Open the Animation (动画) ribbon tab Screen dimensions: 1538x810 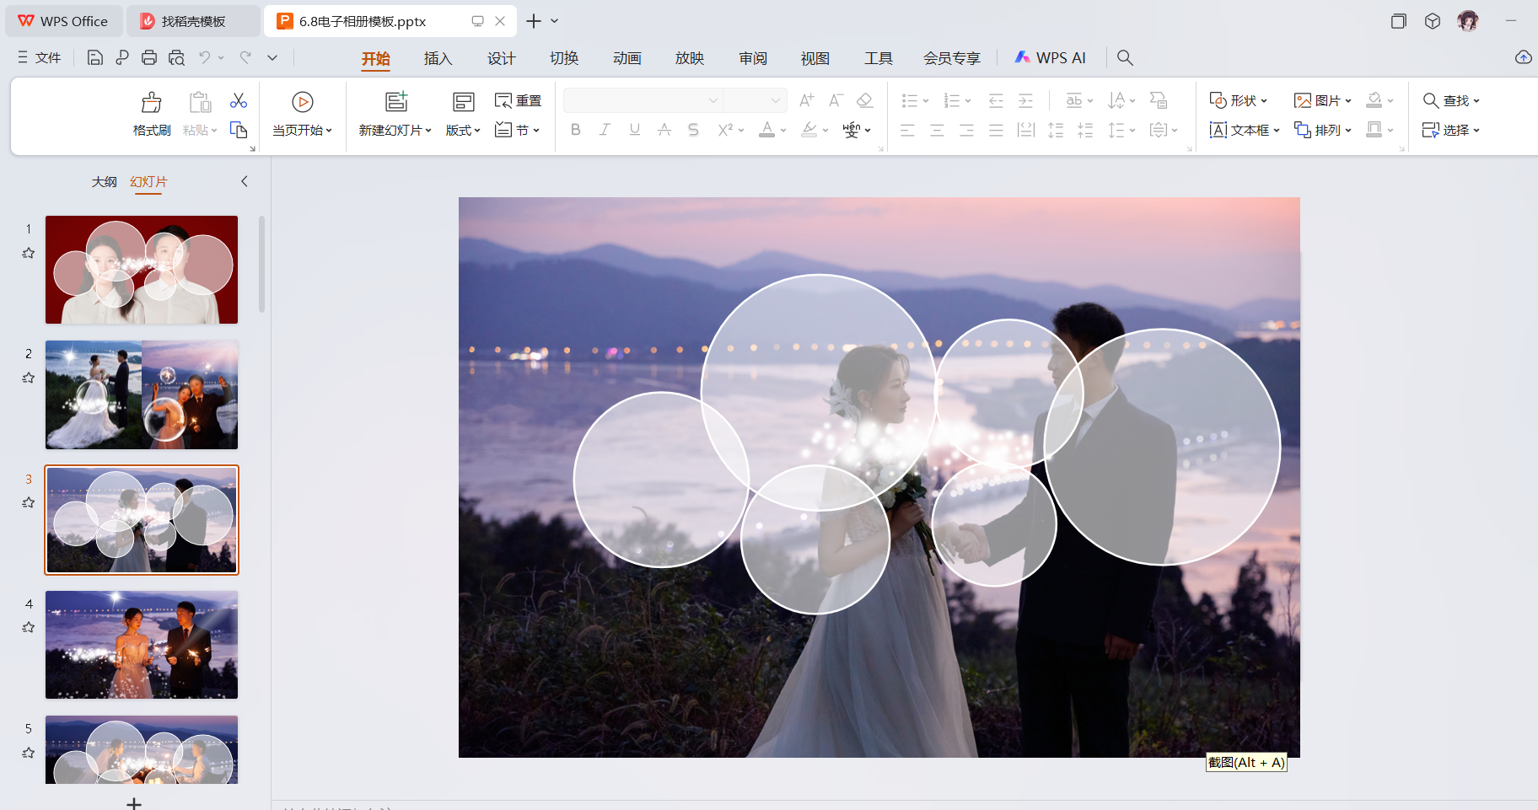click(626, 58)
